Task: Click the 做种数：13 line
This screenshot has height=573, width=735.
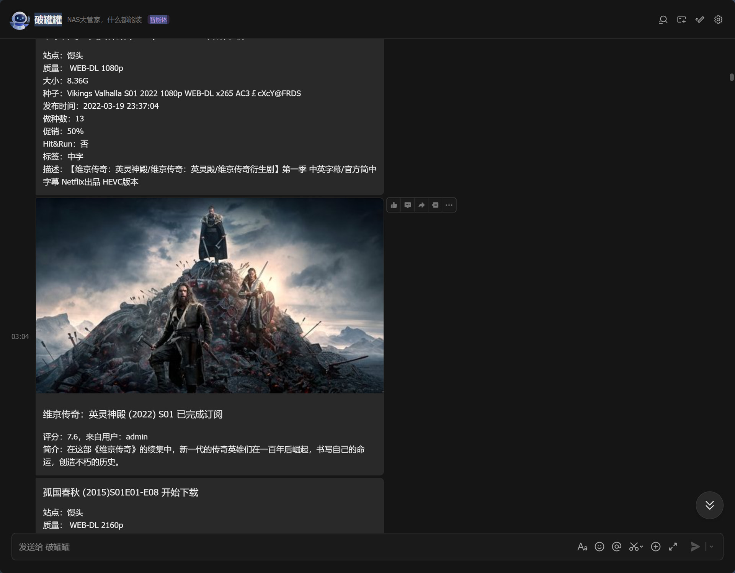Action: (x=64, y=119)
